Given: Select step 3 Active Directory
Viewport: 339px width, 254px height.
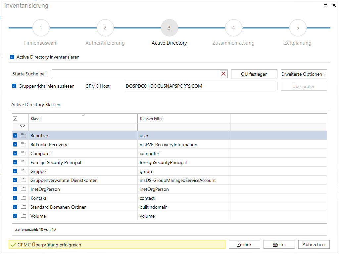Looking at the screenshot, I should (169, 28).
